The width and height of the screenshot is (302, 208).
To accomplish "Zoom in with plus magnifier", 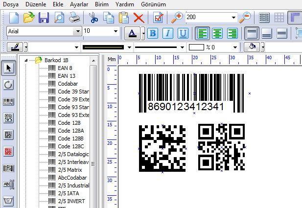I will pyautogui.click(x=177, y=18).
